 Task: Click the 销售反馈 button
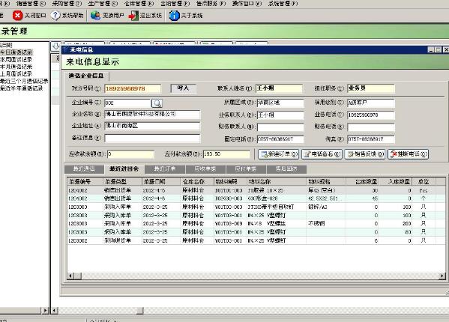point(365,154)
